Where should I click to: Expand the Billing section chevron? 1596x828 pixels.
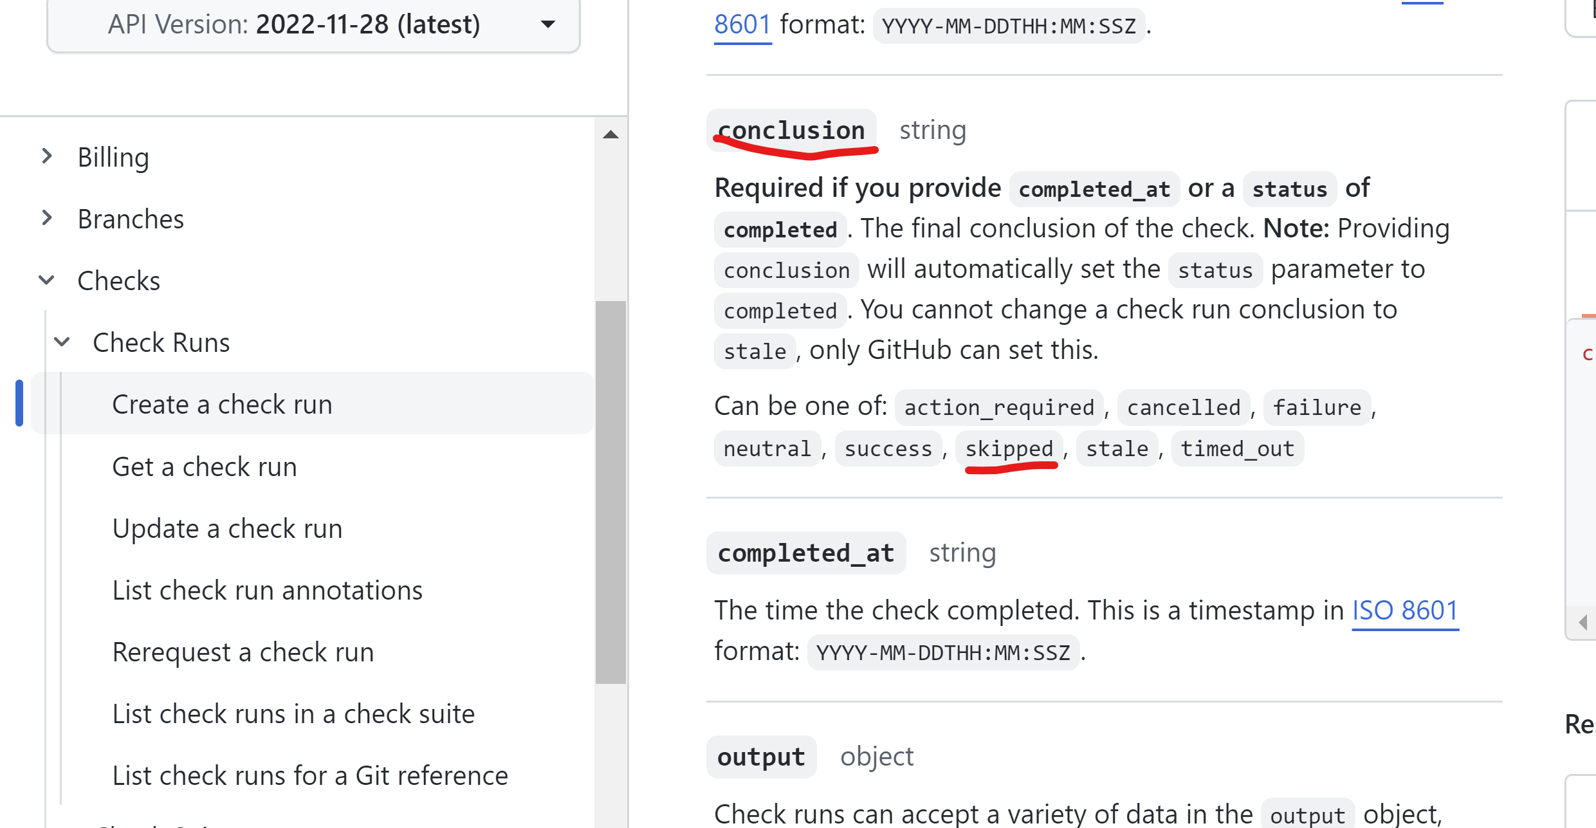point(47,156)
